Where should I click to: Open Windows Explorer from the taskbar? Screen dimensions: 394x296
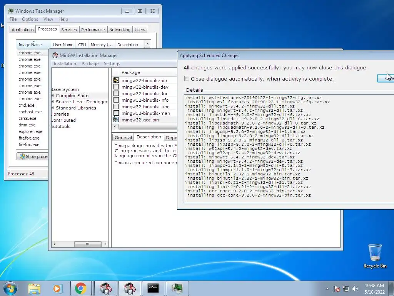34,288
